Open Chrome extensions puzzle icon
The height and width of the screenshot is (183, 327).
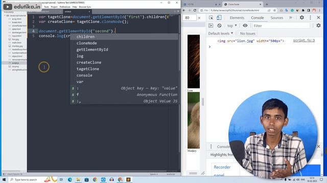303,10
